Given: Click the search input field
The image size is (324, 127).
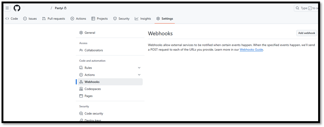Looking at the screenshot, I should pos(306,8).
